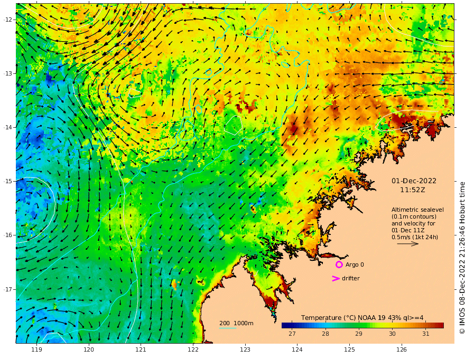Click the 29 tick on temperature scale
Viewport: 465px width, 359px height.
click(359, 334)
